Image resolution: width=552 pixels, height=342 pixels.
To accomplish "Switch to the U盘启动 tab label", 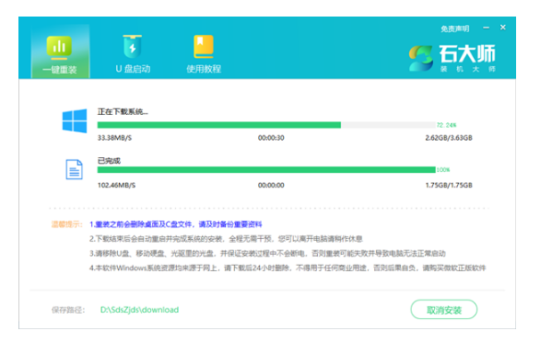I will click(133, 69).
